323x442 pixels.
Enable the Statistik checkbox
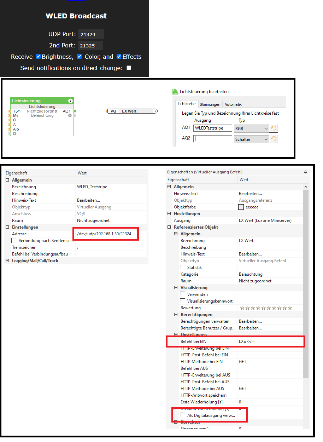[183, 268]
